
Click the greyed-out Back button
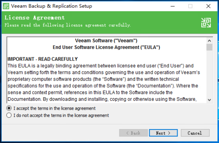[133, 133]
